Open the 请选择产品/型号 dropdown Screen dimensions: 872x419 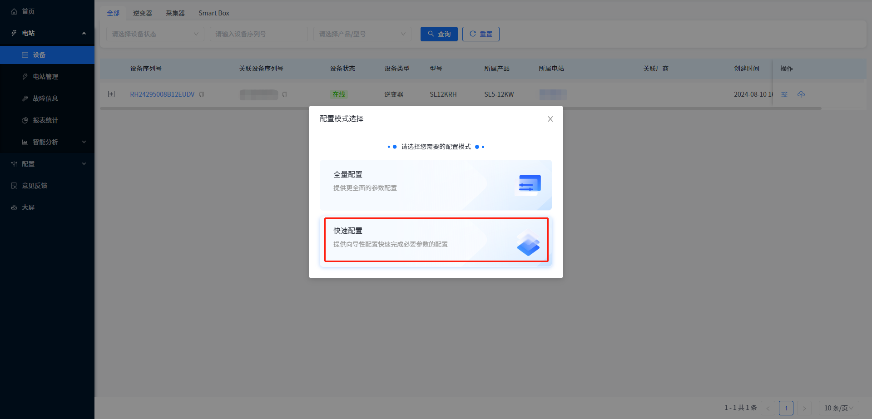[362, 34]
